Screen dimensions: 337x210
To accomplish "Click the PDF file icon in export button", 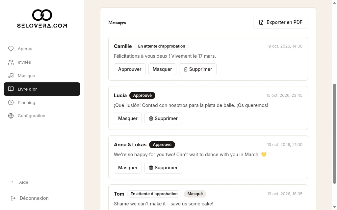I will [x=261, y=22].
